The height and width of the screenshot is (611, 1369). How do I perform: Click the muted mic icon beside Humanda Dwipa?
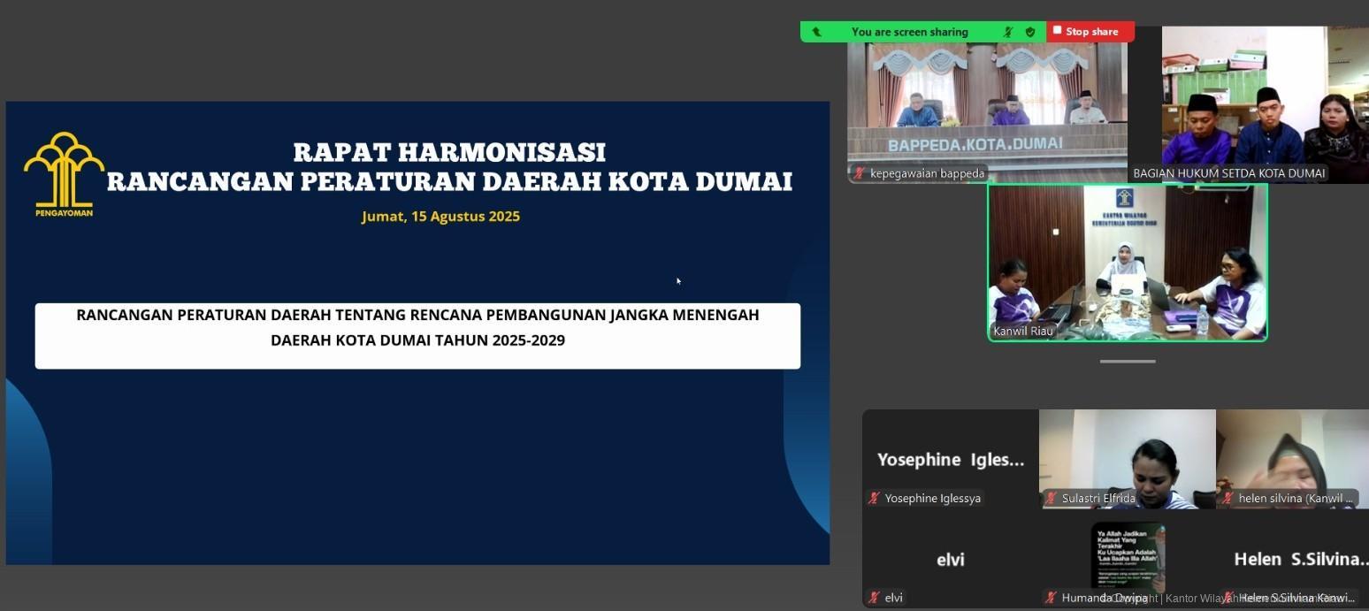pos(1051,598)
